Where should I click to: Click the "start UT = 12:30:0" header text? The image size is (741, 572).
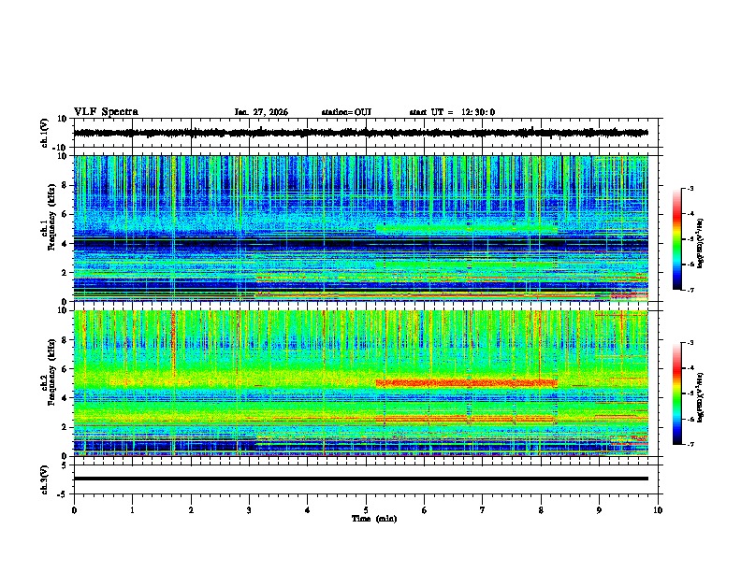pos(452,112)
